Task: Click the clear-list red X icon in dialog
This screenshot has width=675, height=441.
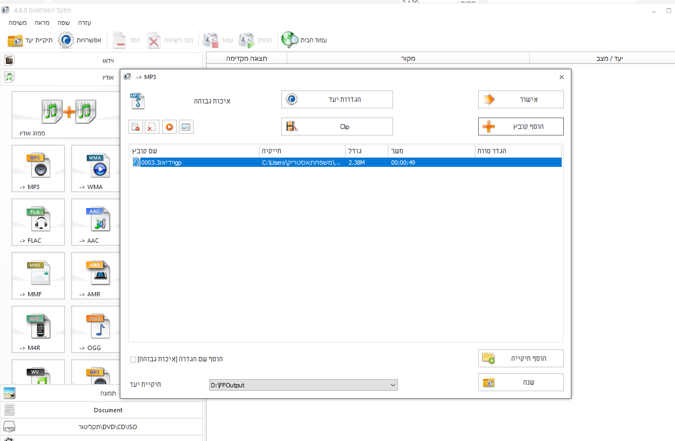Action: point(152,127)
